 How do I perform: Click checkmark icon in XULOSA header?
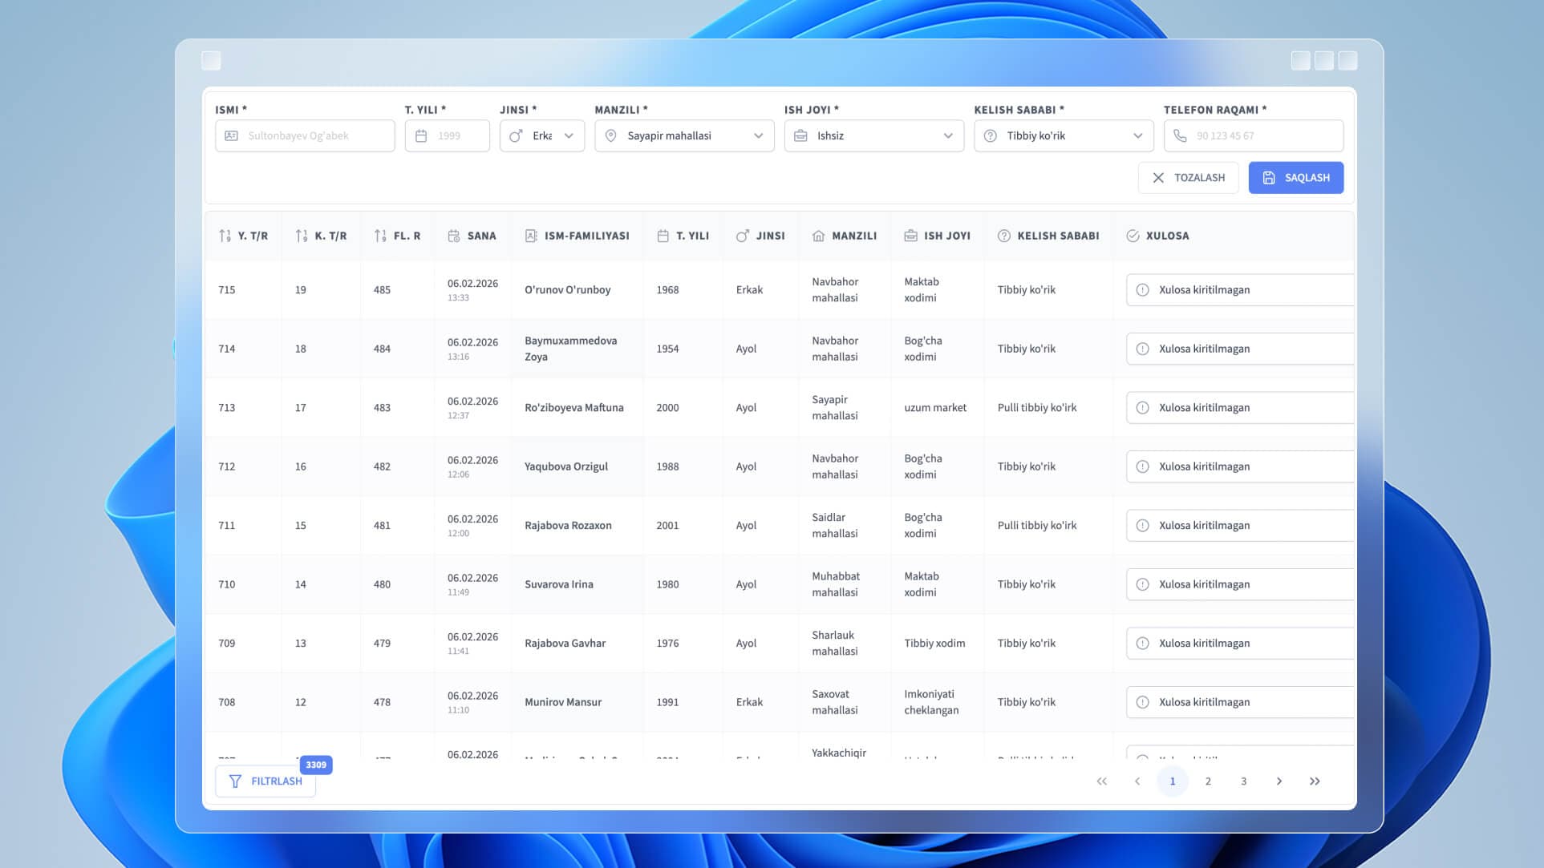pyautogui.click(x=1133, y=236)
